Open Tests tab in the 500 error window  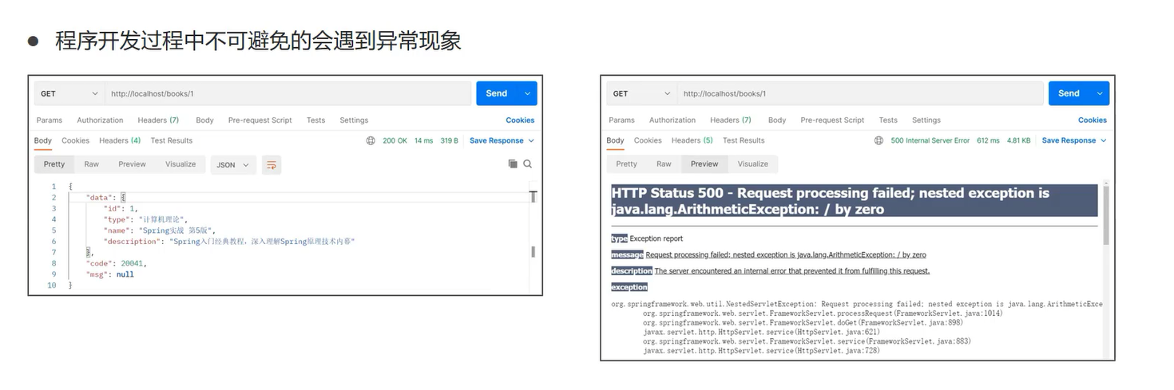coord(888,120)
